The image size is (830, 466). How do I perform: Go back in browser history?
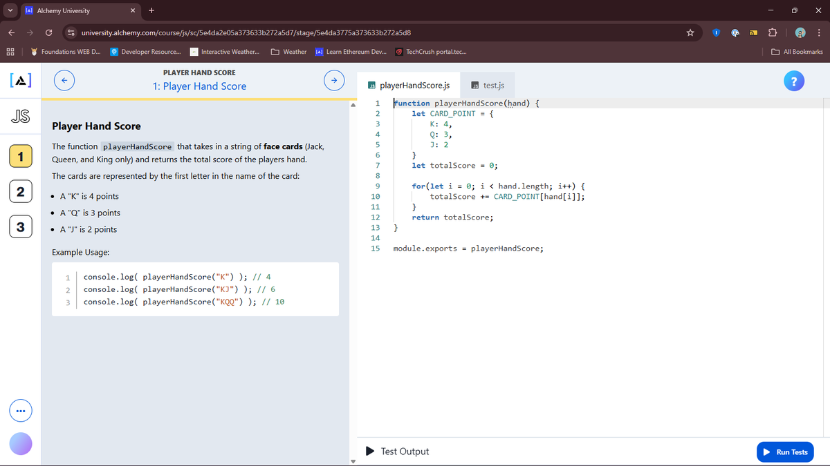(12, 32)
